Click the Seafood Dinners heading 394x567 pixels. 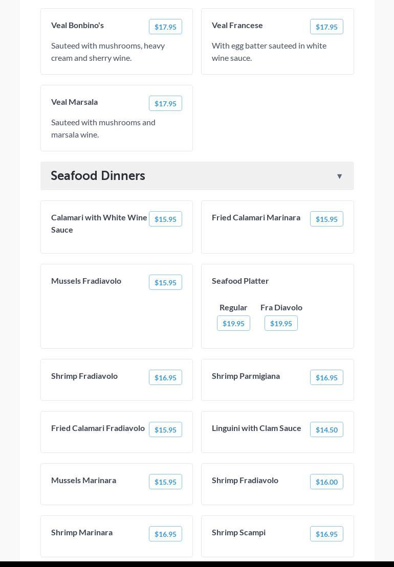(98, 175)
